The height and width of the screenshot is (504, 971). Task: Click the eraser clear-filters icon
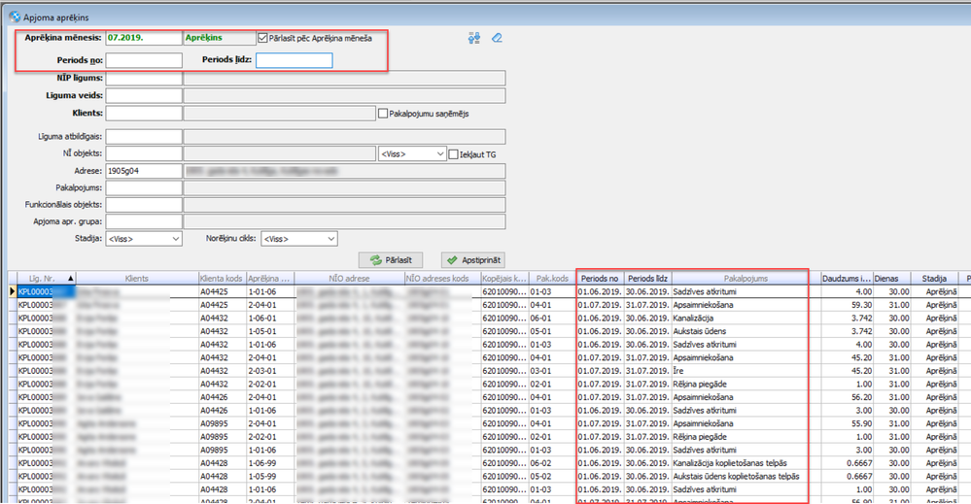point(497,38)
